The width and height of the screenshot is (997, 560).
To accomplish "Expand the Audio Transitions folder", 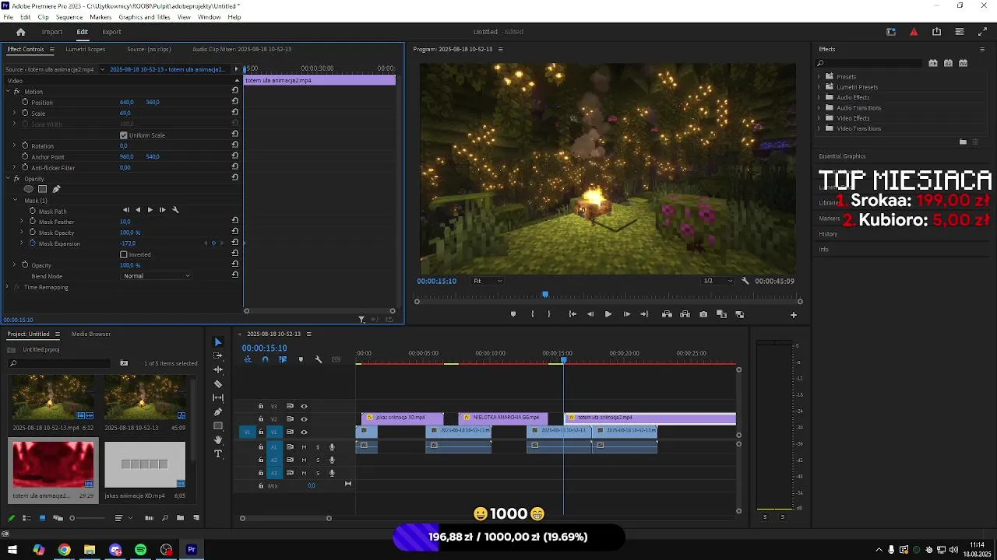I will (x=819, y=108).
